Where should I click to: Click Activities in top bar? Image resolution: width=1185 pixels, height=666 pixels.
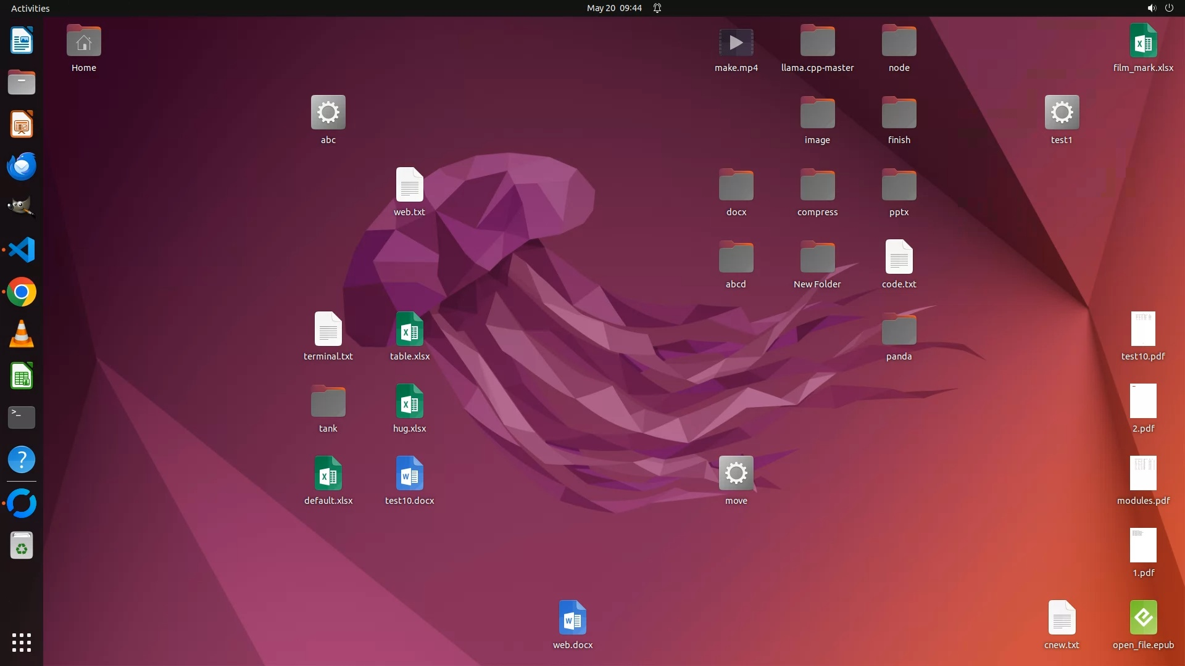click(30, 8)
